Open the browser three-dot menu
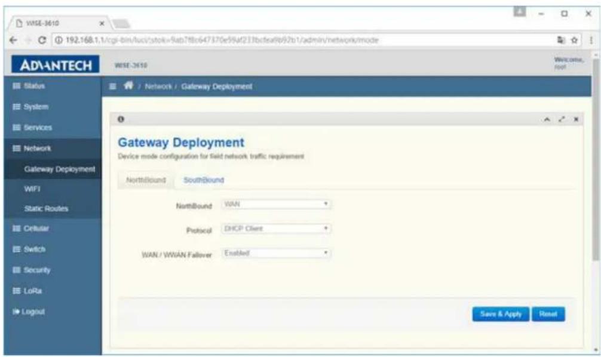Screen dimensions: 601x357 pyautogui.click(x=591, y=40)
